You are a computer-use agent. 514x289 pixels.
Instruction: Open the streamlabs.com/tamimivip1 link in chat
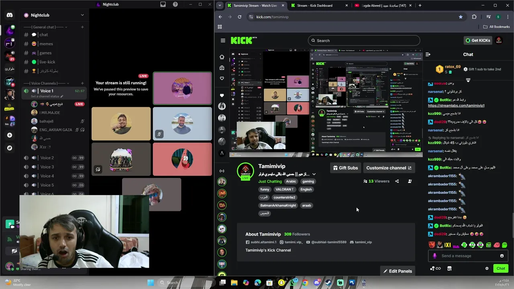(x=456, y=106)
